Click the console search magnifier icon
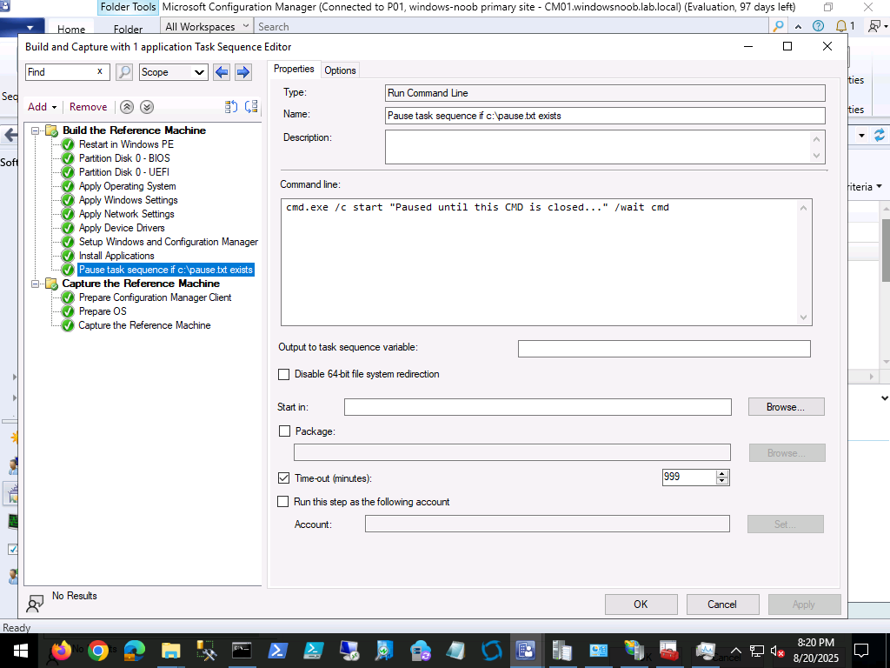The image size is (890, 668). click(x=778, y=26)
